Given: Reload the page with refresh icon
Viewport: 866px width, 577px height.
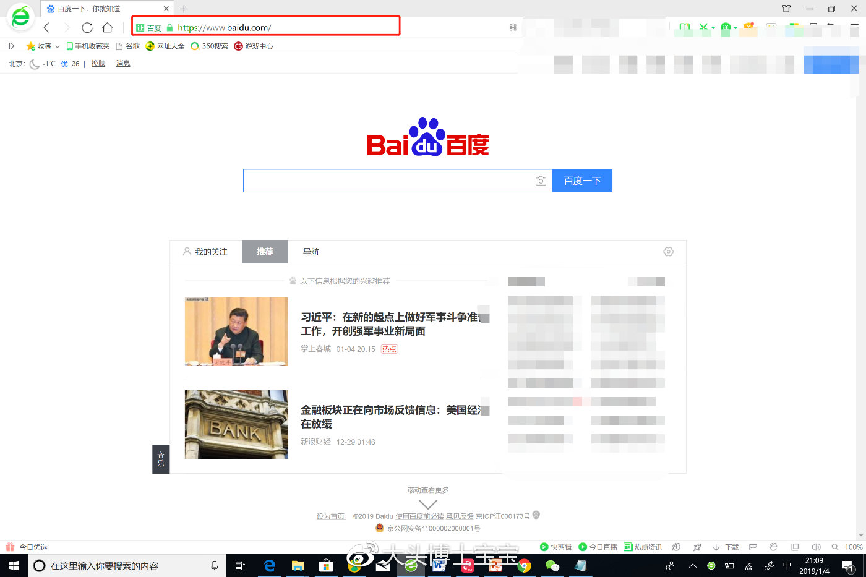Looking at the screenshot, I should pyautogui.click(x=87, y=27).
